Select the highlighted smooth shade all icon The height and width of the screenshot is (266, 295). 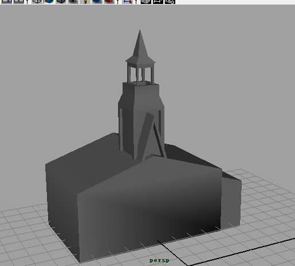pos(49,2)
